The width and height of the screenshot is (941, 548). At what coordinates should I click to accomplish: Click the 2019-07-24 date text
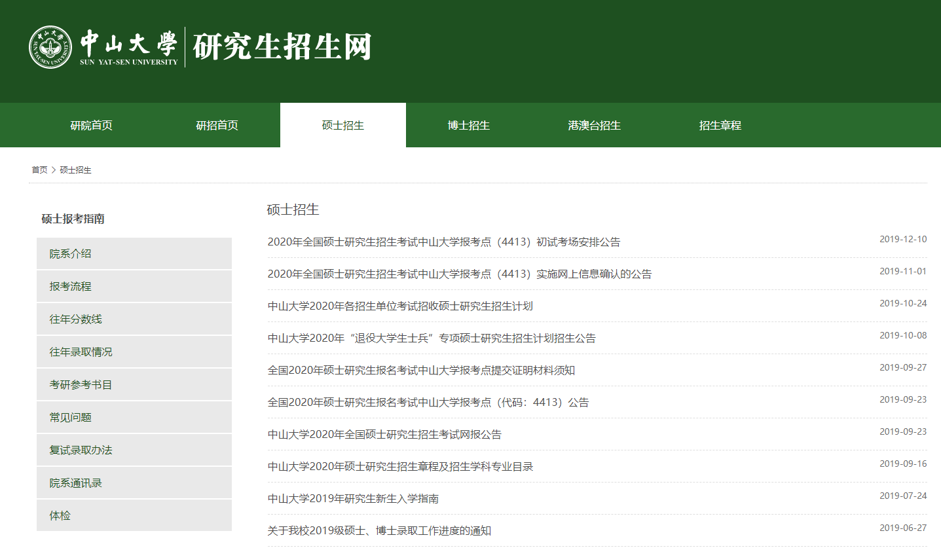pos(903,496)
